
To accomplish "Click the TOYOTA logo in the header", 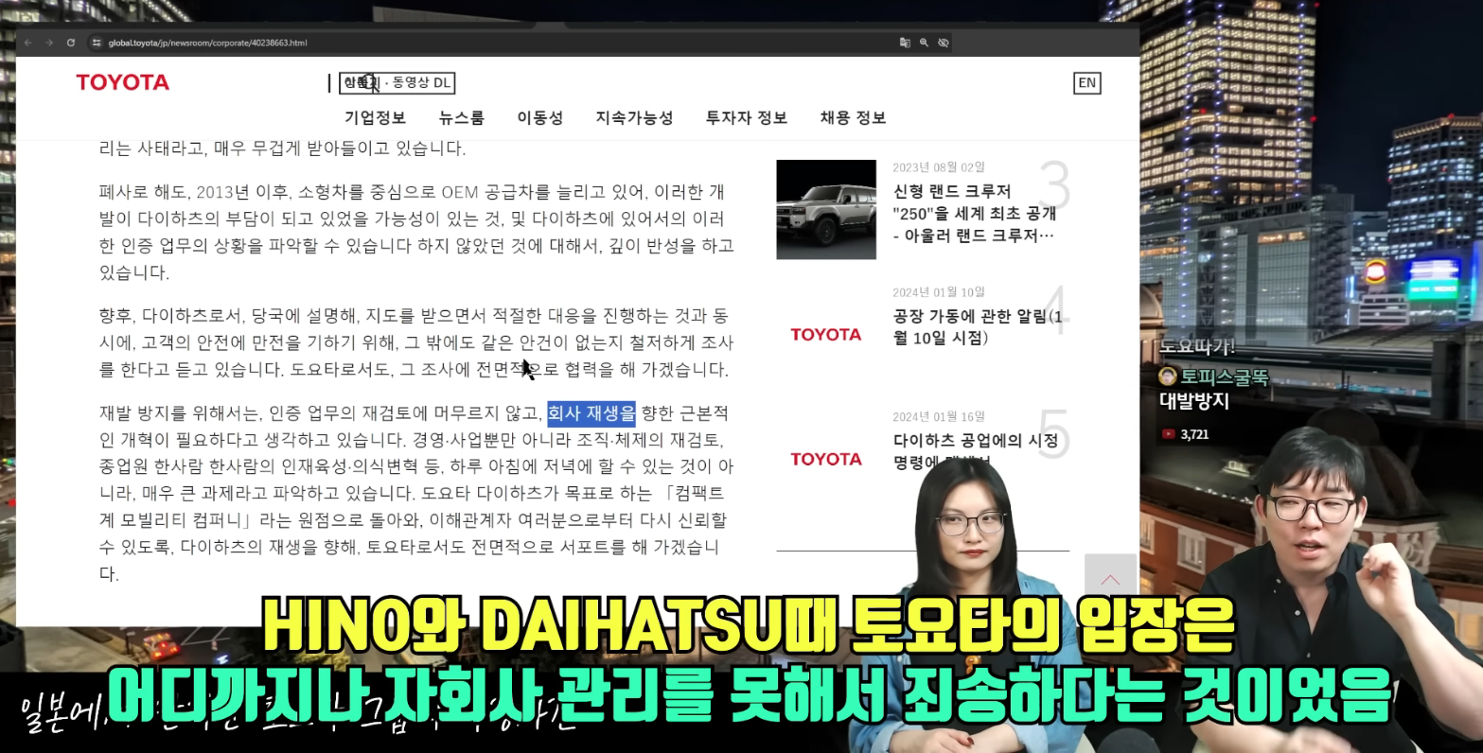I will pos(121,82).
